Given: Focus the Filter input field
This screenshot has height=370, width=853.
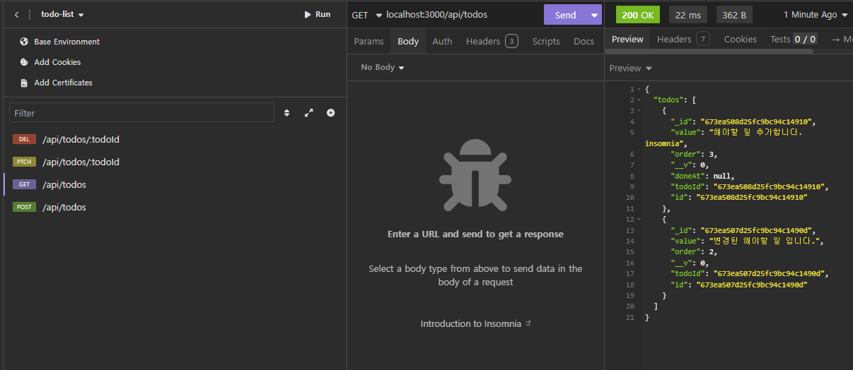Looking at the screenshot, I should 141,113.
